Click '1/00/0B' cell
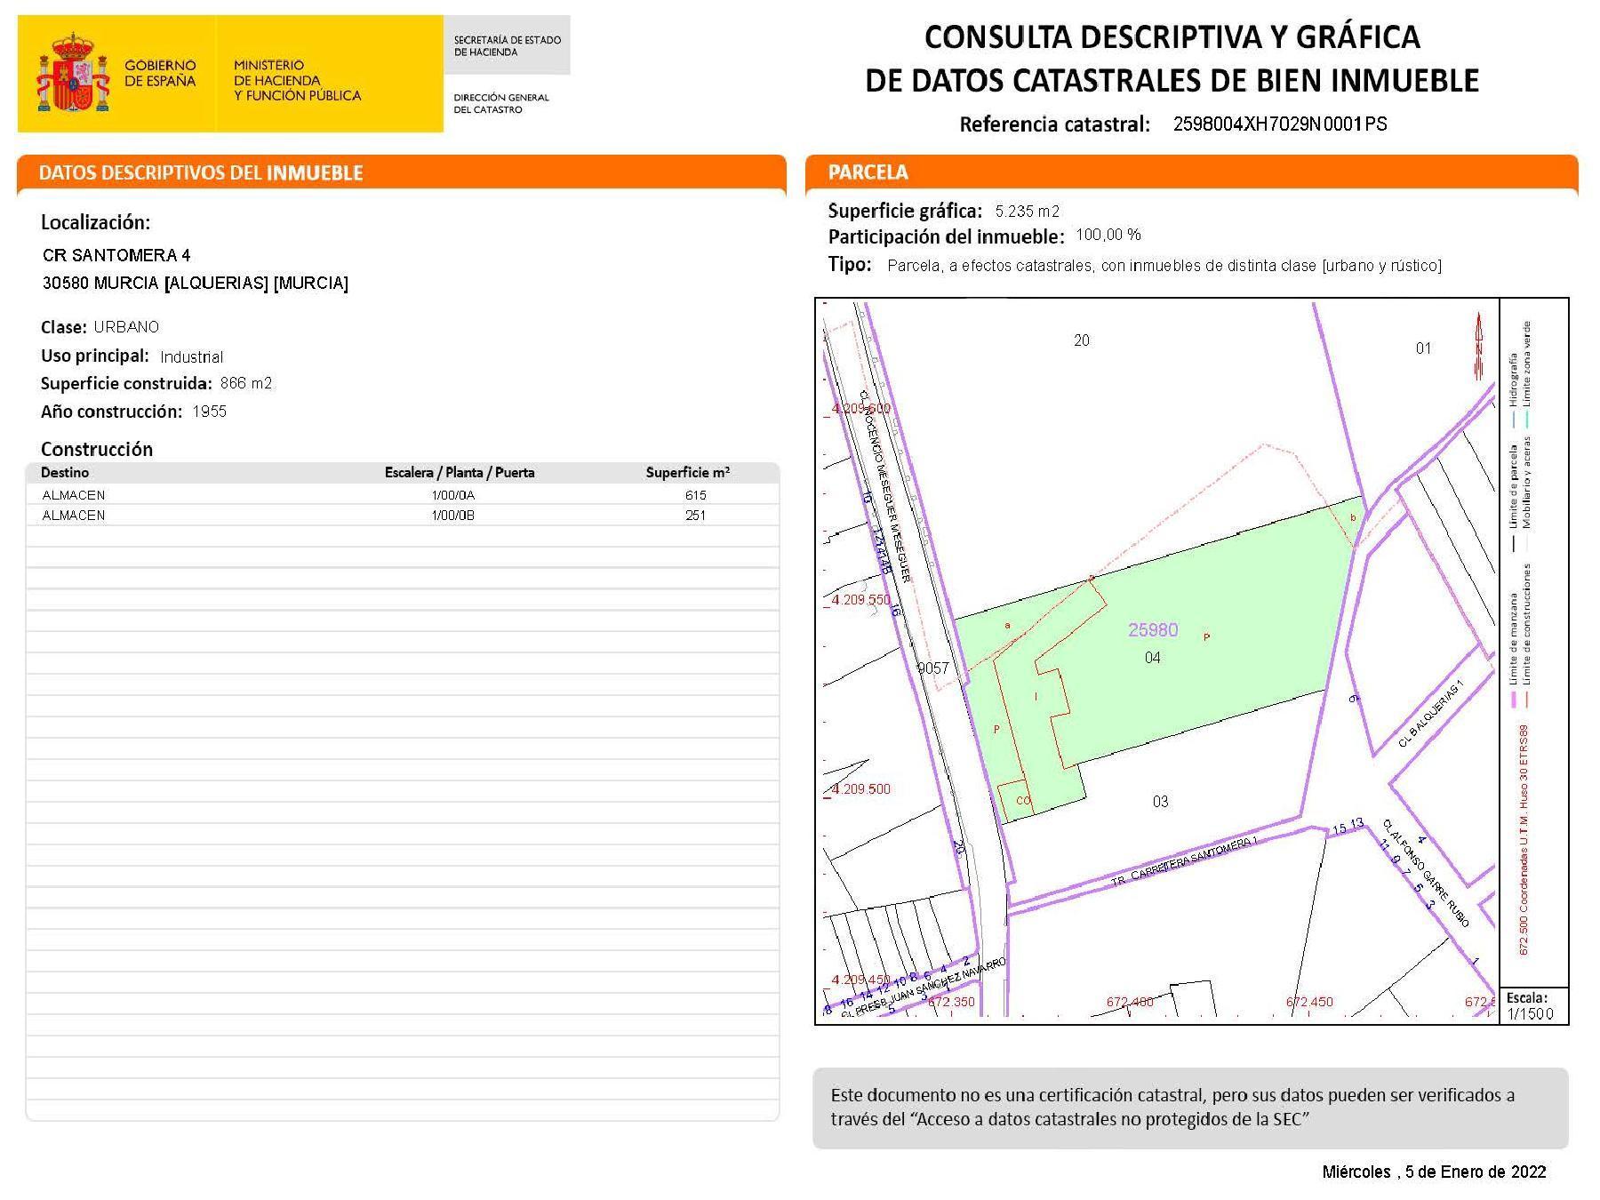 [x=453, y=516]
